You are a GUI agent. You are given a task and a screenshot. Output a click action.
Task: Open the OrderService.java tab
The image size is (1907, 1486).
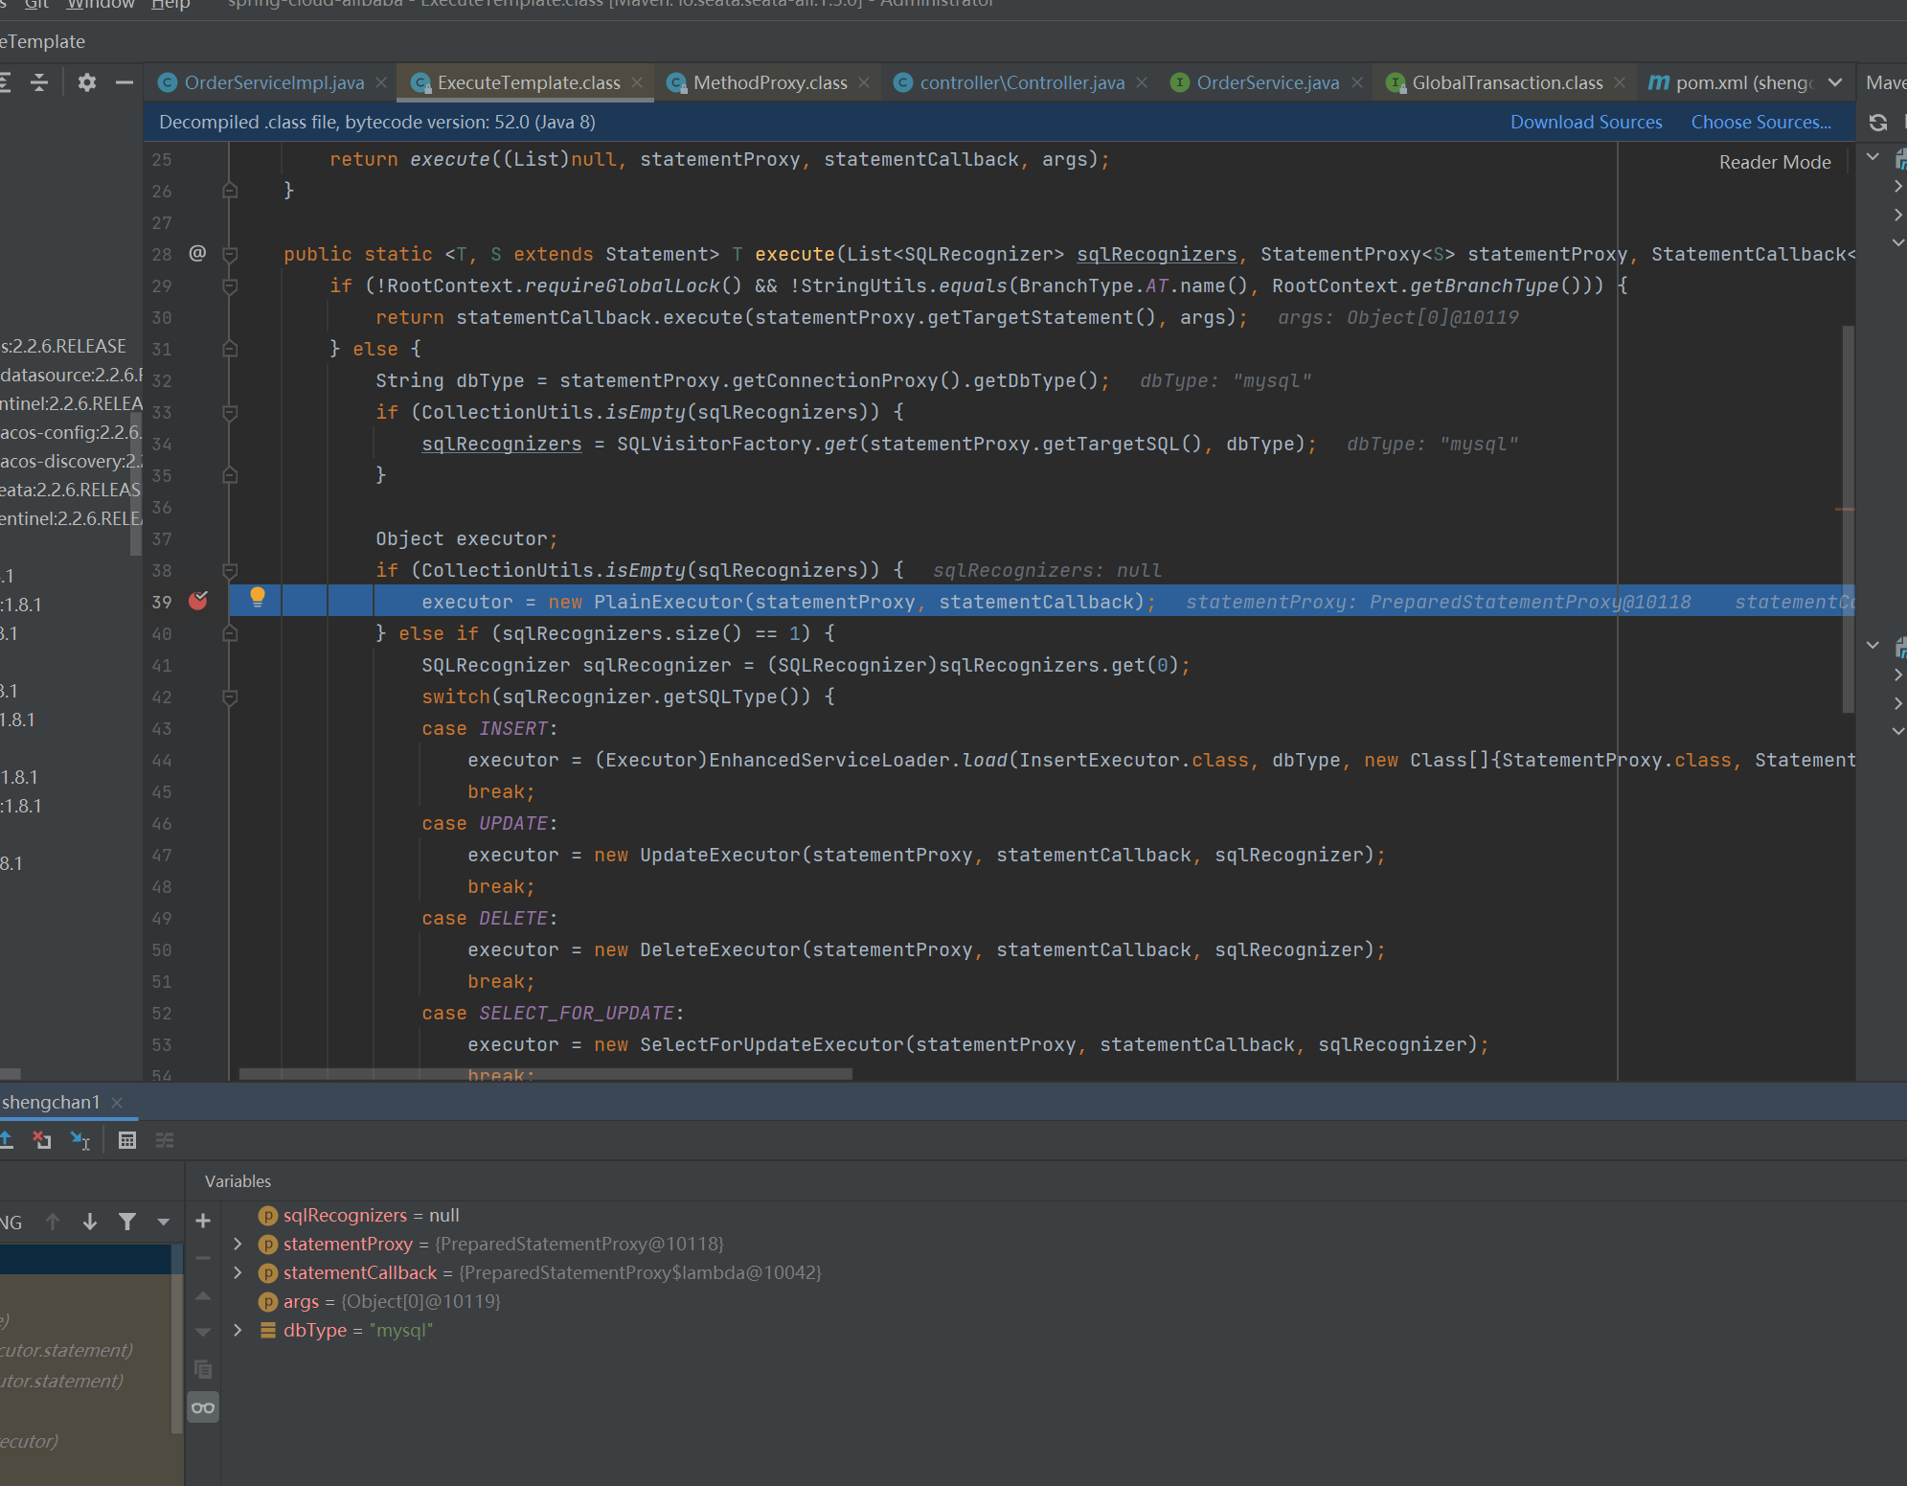tap(1267, 82)
